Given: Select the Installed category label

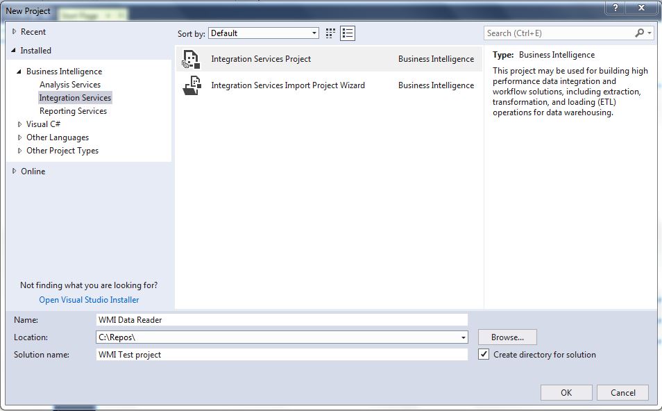Looking at the screenshot, I should click(36, 50).
